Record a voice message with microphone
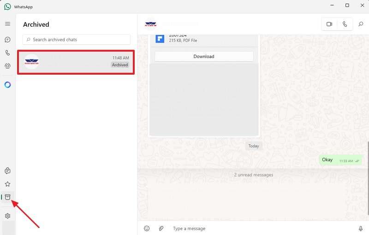 (361, 228)
